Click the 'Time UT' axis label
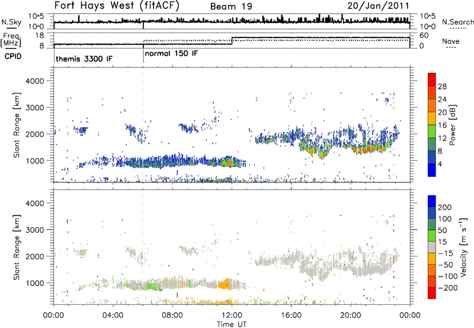This screenshot has height=328, width=474. (232, 324)
